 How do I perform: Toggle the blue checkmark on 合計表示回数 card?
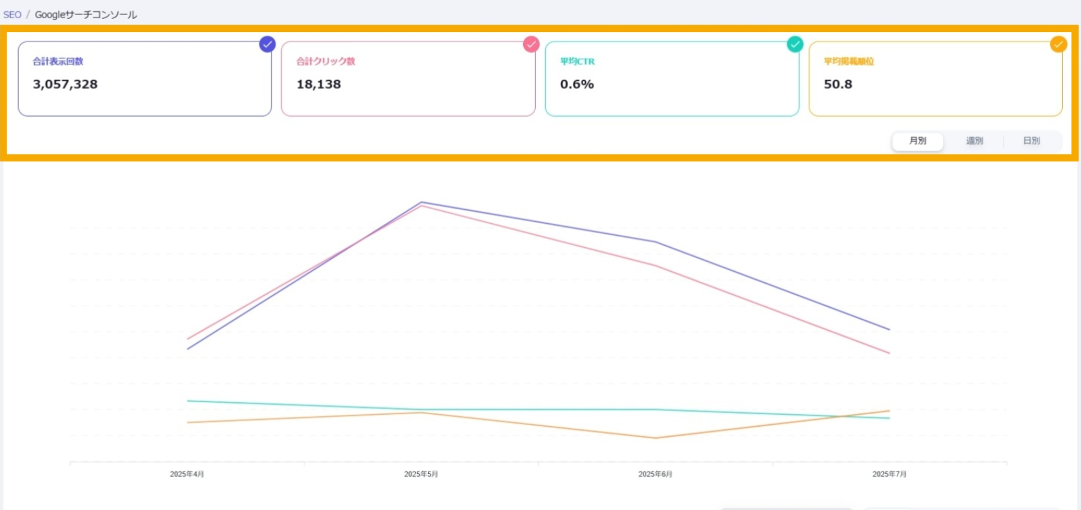click(x=267, y=44)
